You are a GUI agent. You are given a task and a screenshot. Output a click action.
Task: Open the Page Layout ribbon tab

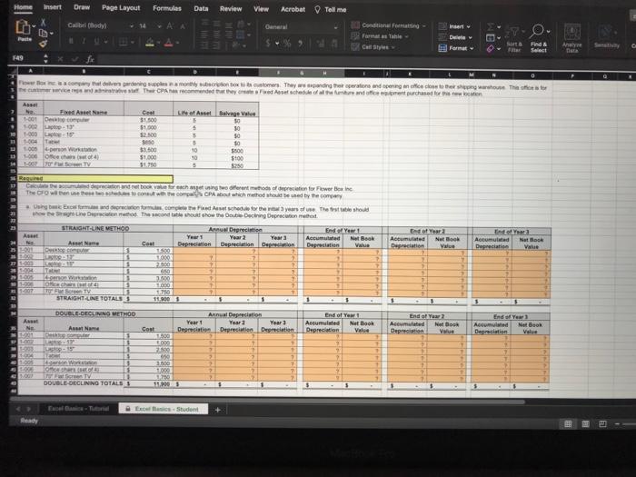point(121,7)
